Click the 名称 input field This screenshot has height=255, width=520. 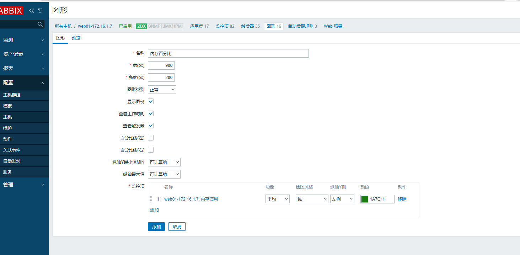228,53
